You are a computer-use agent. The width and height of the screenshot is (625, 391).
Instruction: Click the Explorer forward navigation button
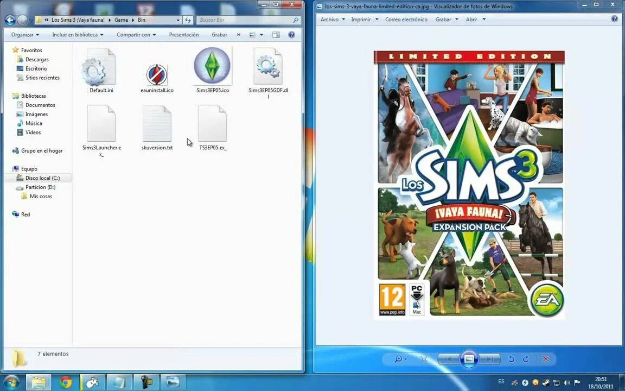22,20
